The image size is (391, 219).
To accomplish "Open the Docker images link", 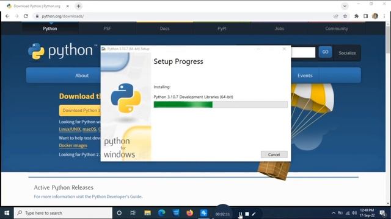I will point(73,145).
